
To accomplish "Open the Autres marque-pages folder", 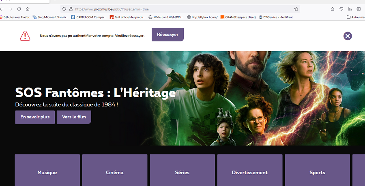I will [x=356, y=17].
